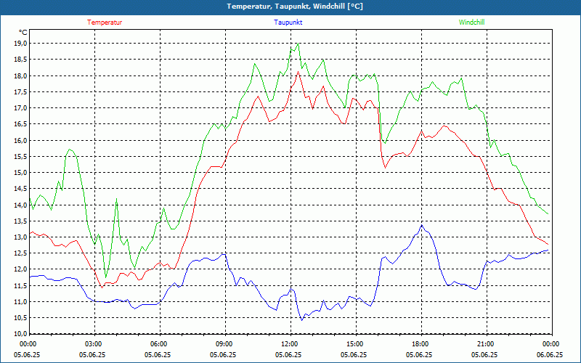Screen dimensions: 581x363
Task: Click the 03:00 time axis label
Action: [93, 344]
